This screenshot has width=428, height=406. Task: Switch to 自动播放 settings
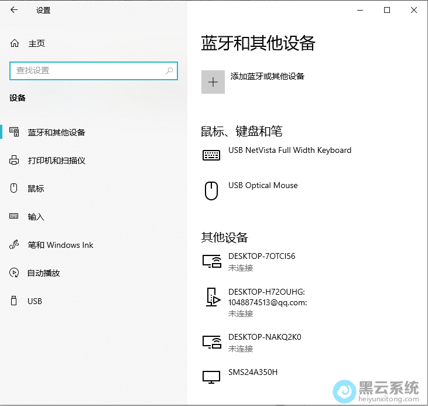[44, 273]
